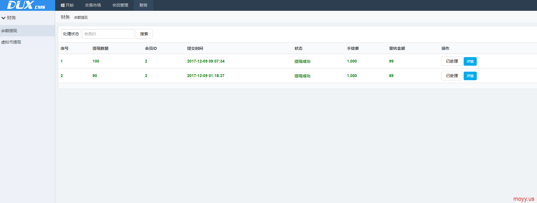Open the 会员管理 menu tab

pyautogui.click(x=120, y=5)
